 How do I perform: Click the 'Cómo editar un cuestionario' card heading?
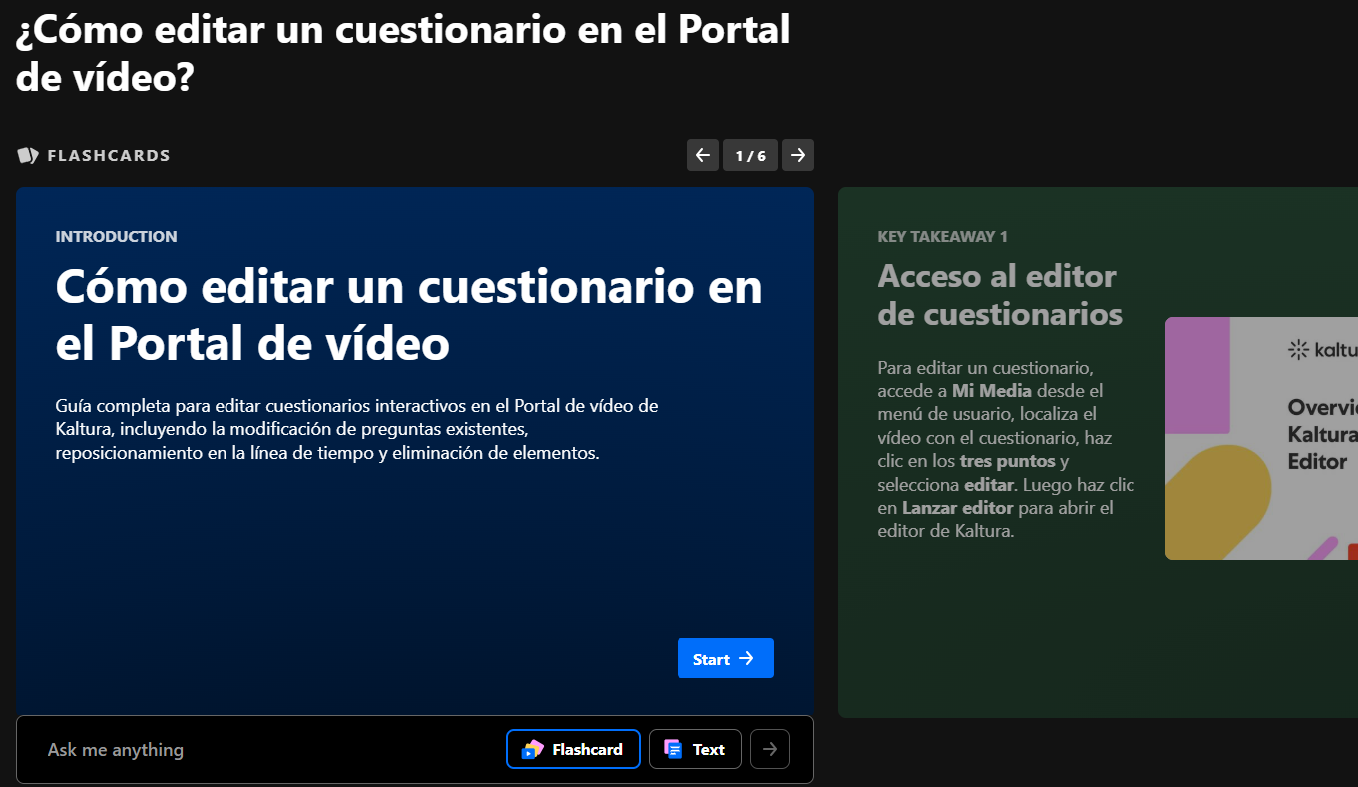click(409, 315)
